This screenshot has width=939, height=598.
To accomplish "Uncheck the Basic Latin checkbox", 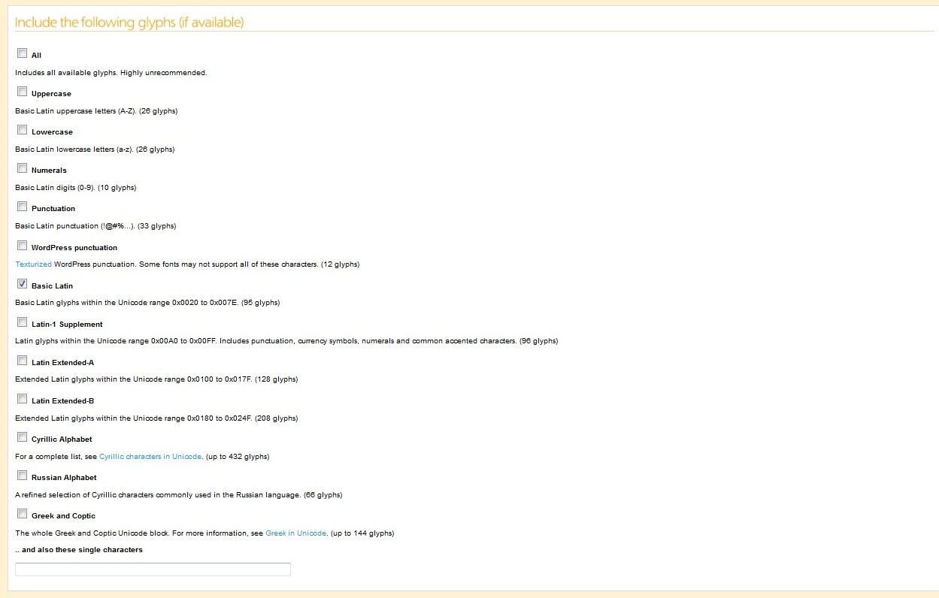I will coord(22,284).
